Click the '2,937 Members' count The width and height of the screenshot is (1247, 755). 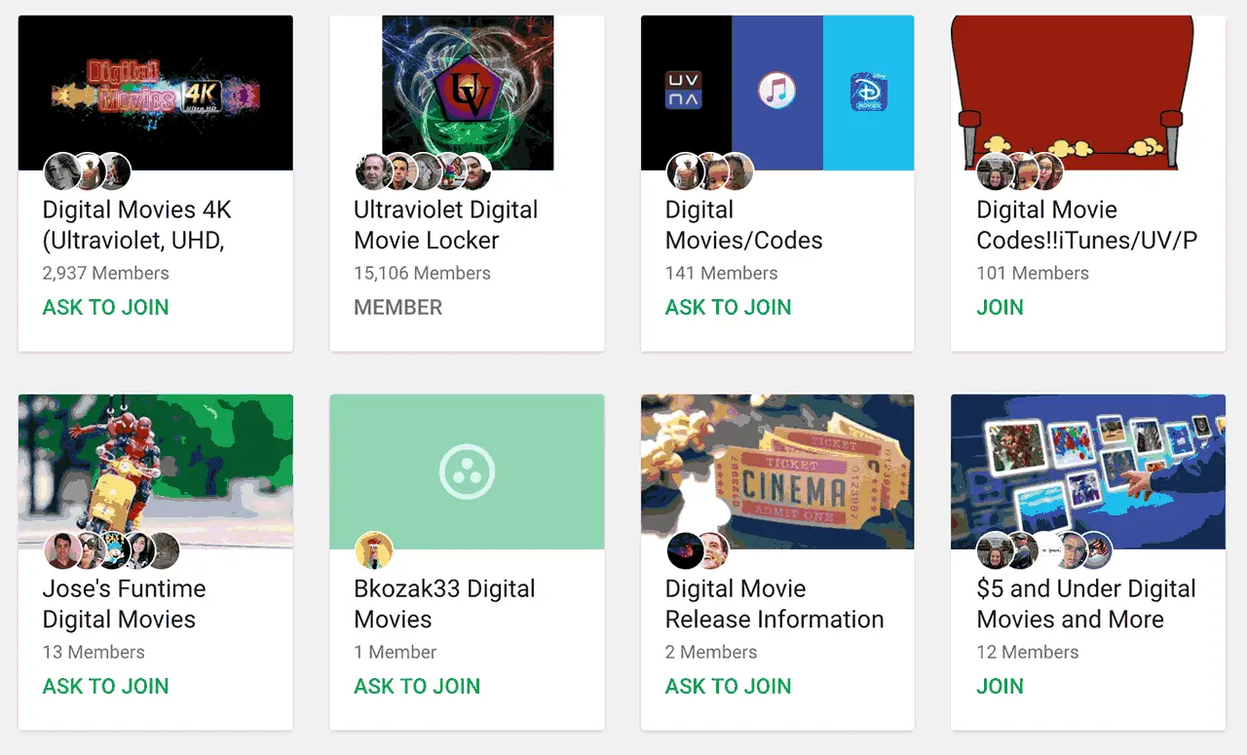tap(105, 274)
